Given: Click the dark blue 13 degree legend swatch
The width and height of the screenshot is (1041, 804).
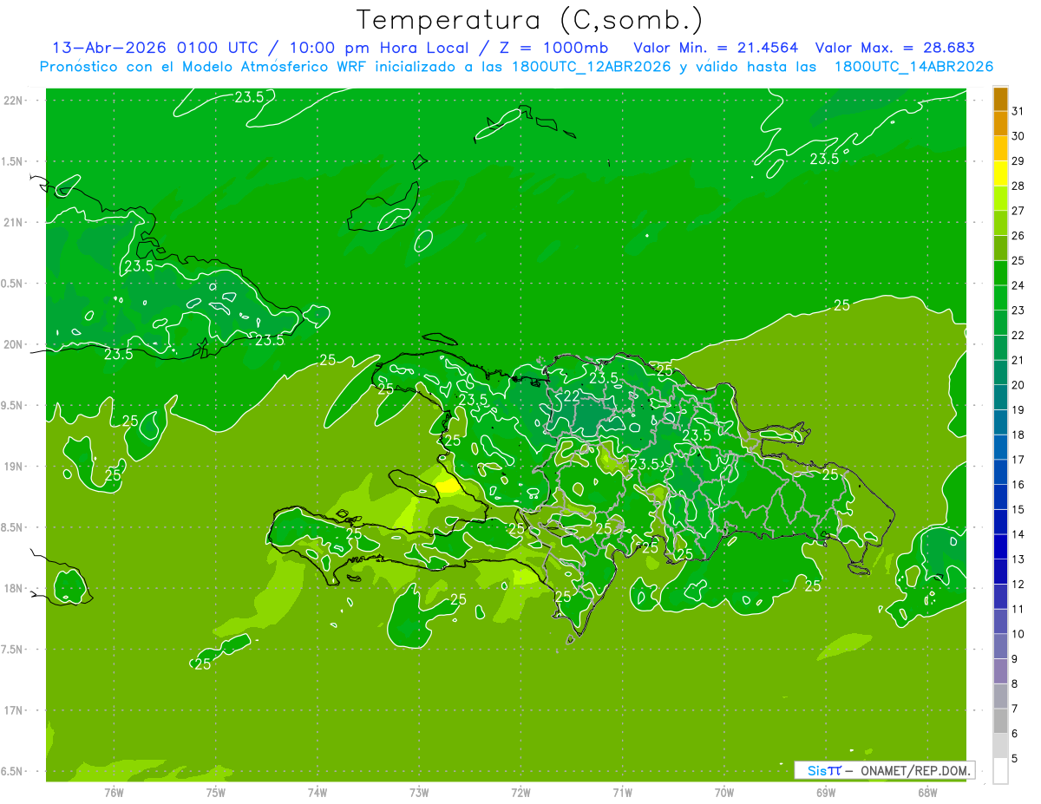Looking at the screenshot, I should click(1000, 547).
